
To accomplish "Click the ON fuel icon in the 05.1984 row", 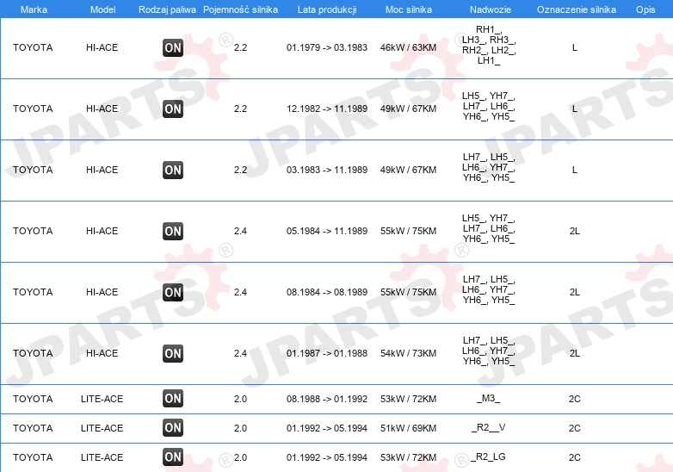I will pyautogui.click(x=173, y=231).
